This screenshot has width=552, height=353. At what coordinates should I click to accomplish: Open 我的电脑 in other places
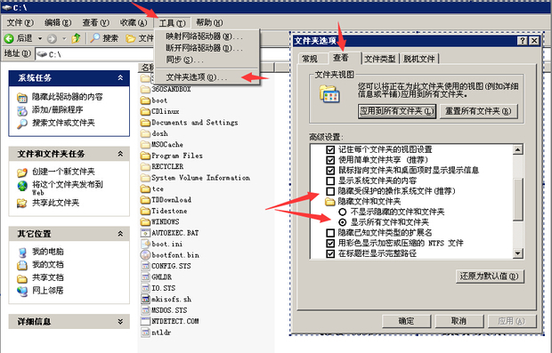pos(48,252)
